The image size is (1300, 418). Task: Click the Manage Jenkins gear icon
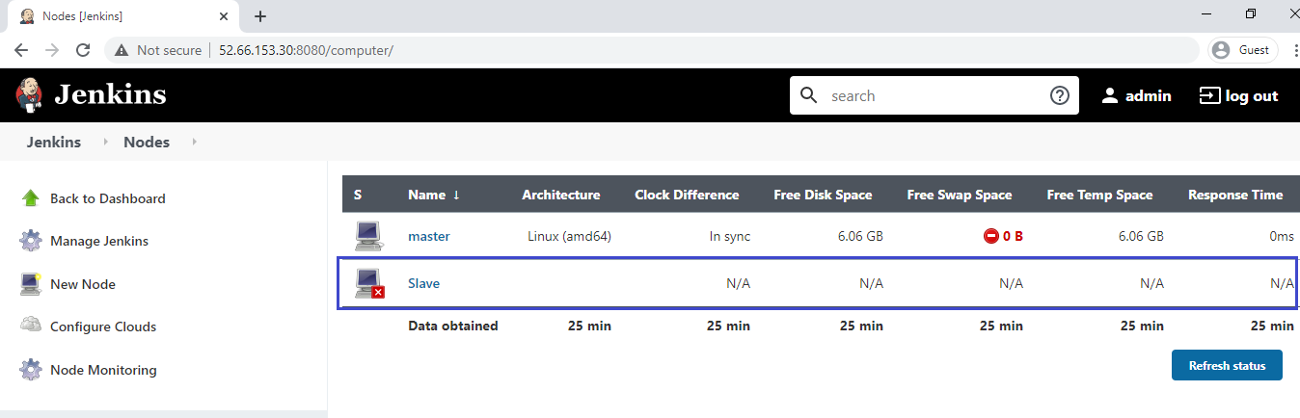coord(31,241)
